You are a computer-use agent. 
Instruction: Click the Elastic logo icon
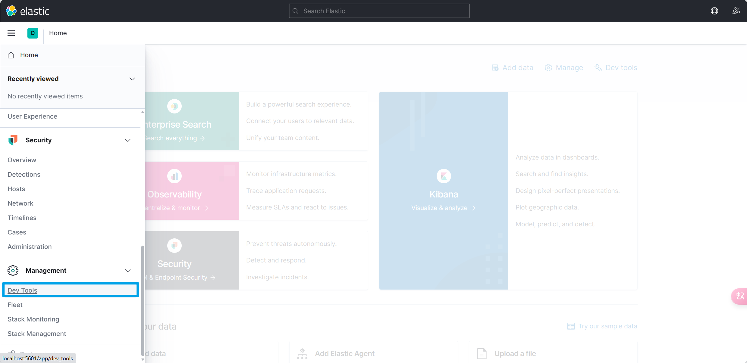[11, 11]
